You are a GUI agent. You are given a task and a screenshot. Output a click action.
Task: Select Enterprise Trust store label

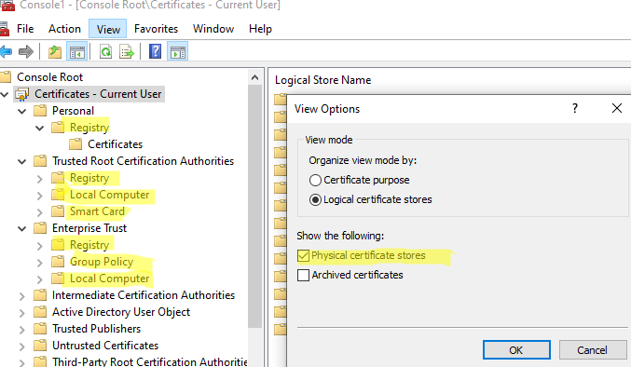(89, 228)
